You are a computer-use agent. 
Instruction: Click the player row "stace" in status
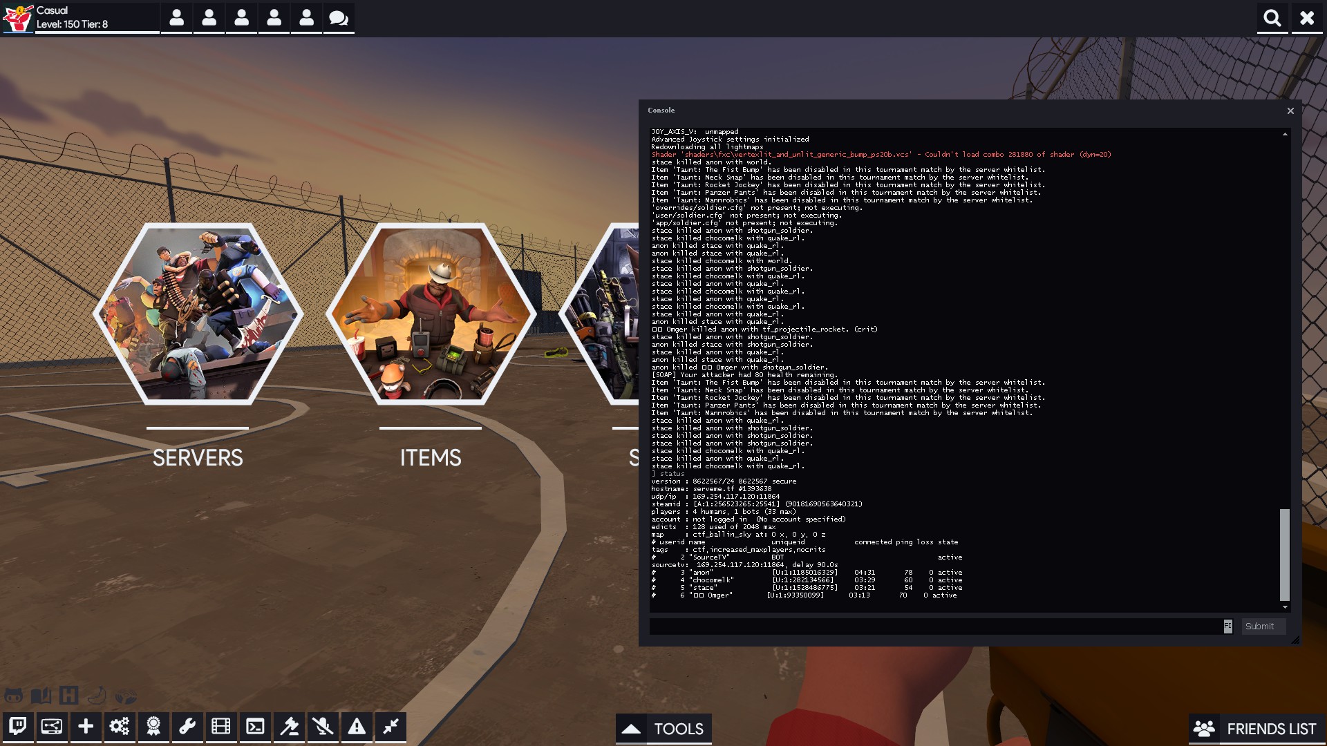pos(807,588)
